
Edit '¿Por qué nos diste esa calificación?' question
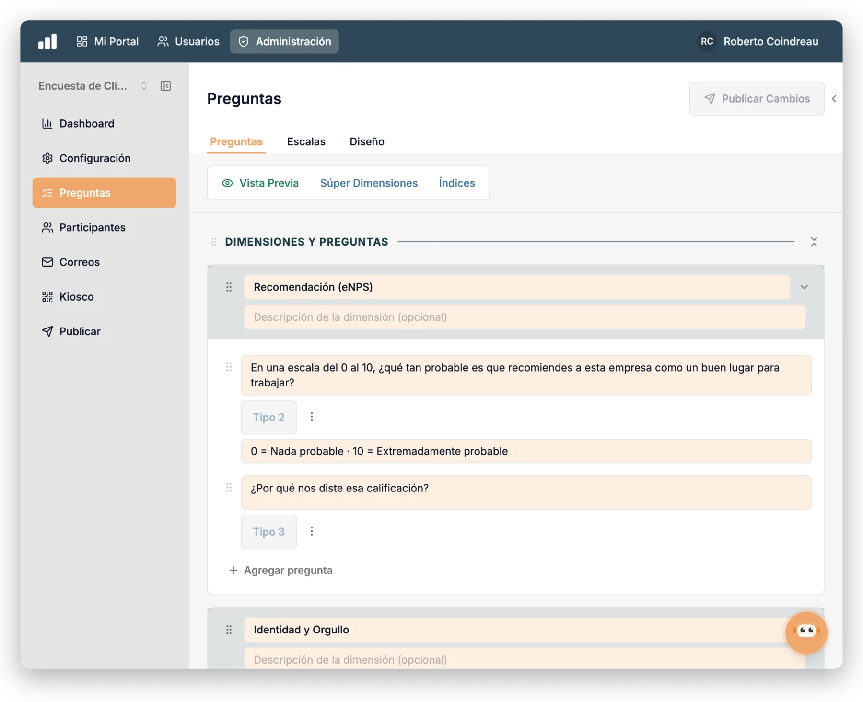tap(526, 492)
